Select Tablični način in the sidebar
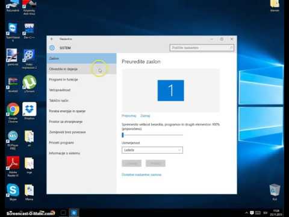 pyautogui.click(x=81, y=101)
